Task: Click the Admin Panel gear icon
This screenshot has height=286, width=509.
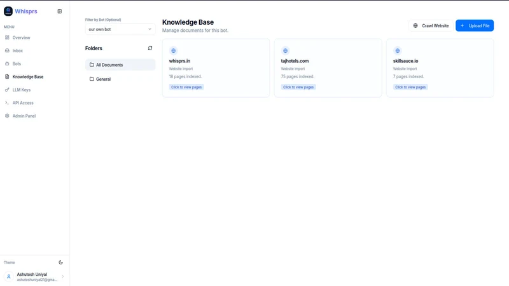Action: coord(7,116)
